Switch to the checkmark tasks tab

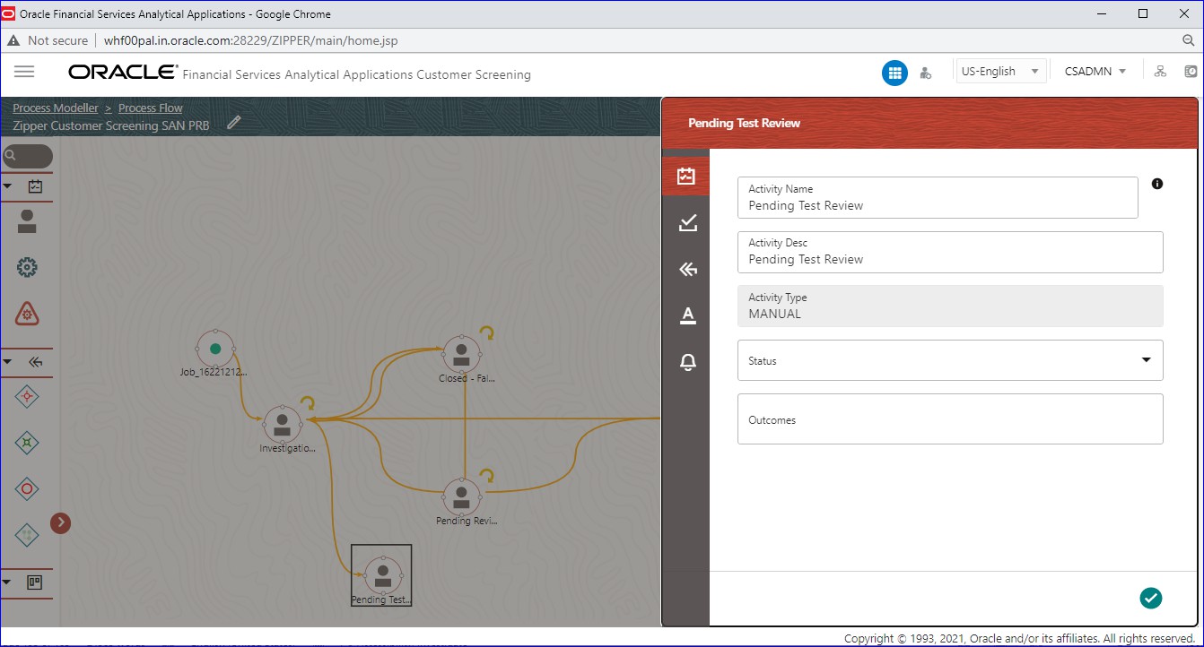click(688, 222)
